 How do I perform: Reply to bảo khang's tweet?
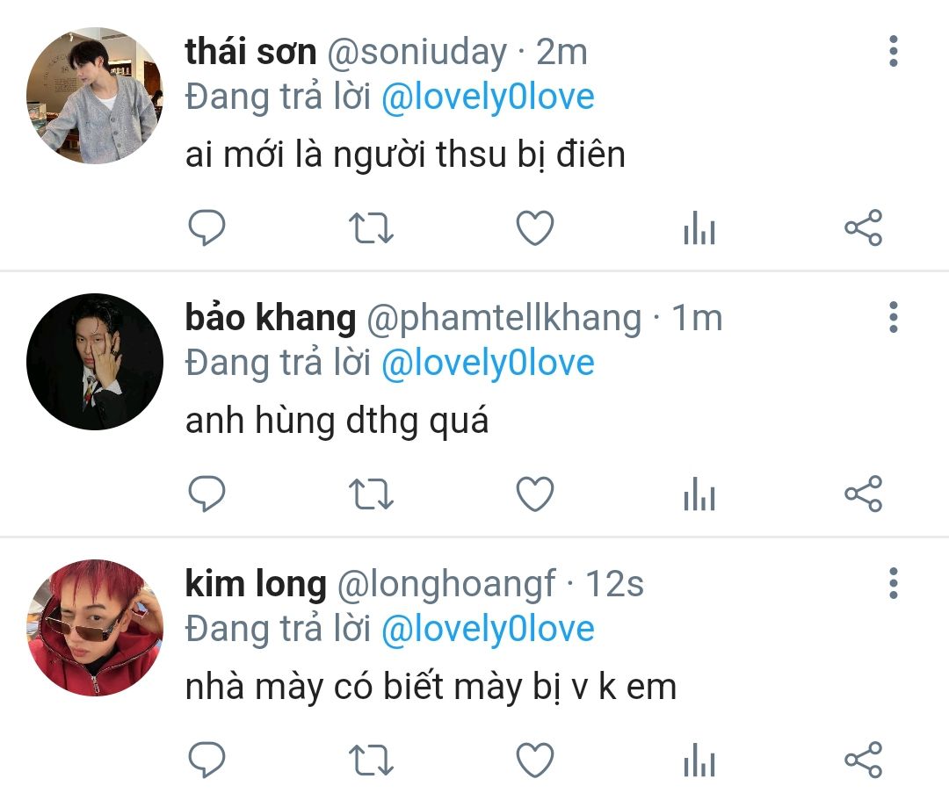pyautogui.click(x=207, y=494)
